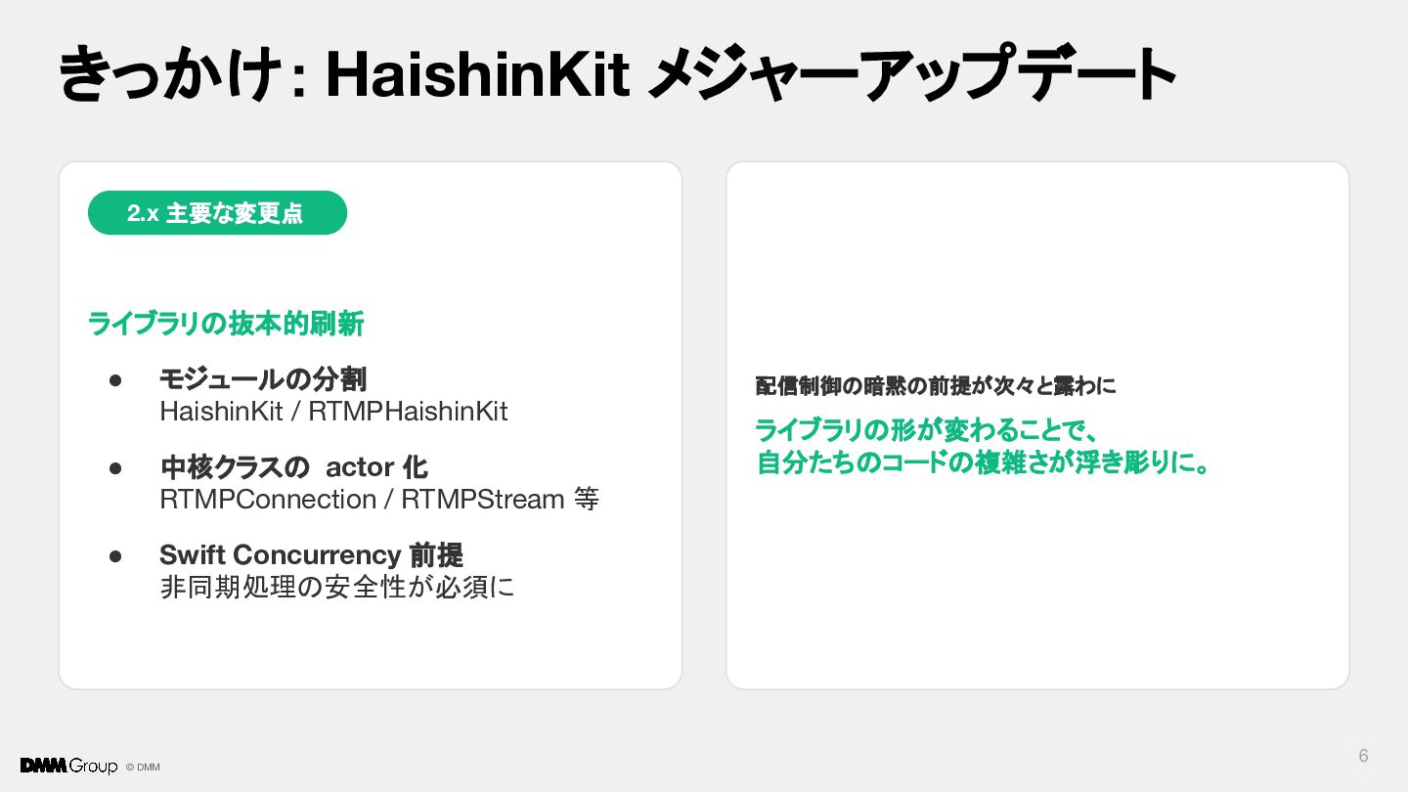
Task: Click the DMM Group logo
Action: coord(68,766)
